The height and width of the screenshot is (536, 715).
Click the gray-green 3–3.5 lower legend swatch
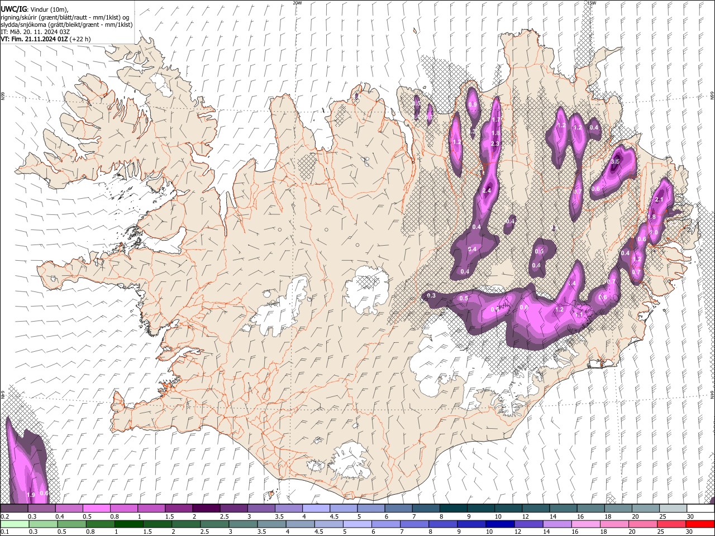[x=243, y=524]
